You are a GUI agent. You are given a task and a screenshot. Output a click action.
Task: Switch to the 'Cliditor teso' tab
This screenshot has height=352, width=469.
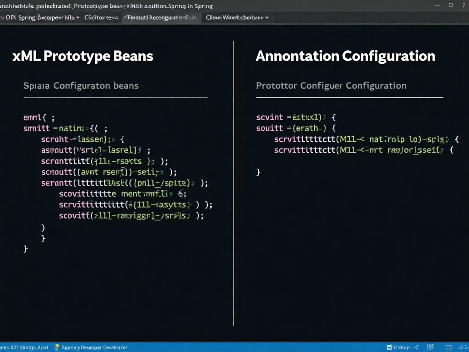(x=101, y=18)
